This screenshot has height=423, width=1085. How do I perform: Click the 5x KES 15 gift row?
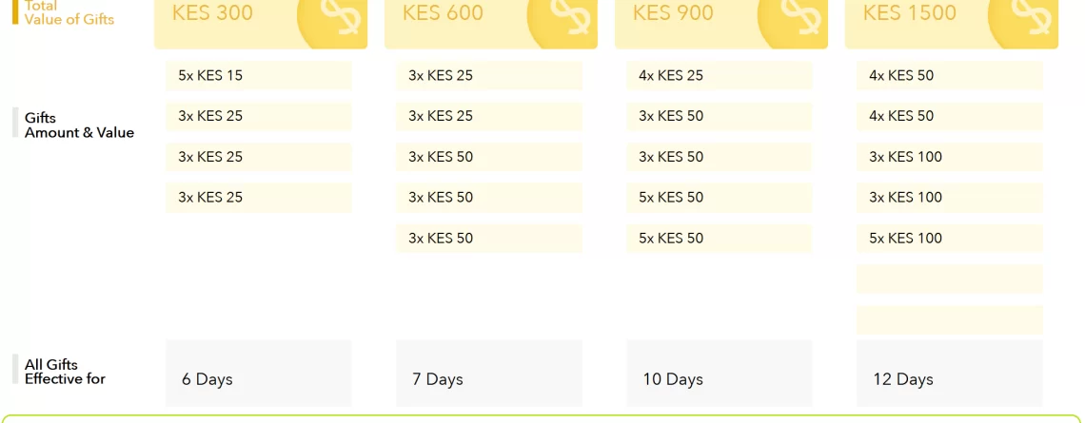[x=259, y=75]
